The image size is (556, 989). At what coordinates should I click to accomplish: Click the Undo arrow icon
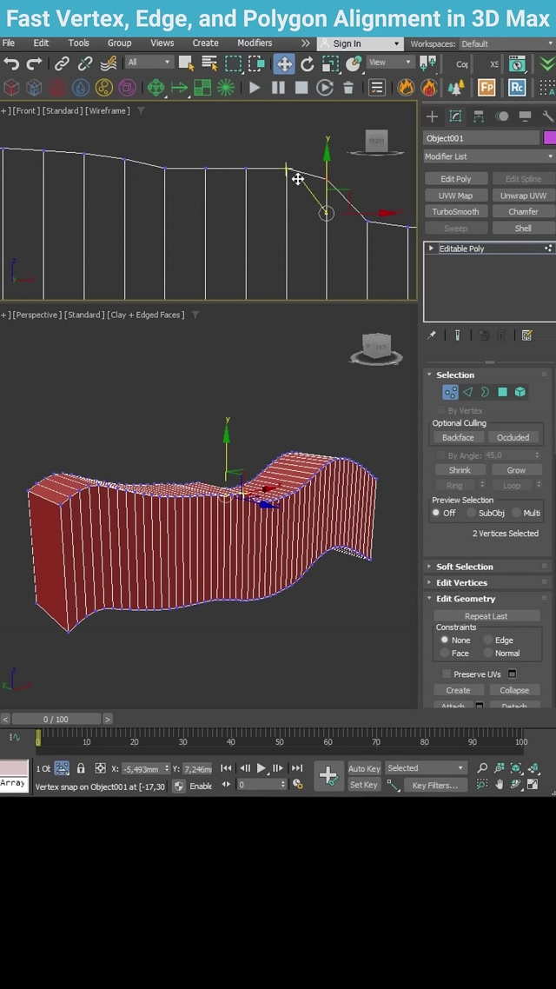(11, 63)
